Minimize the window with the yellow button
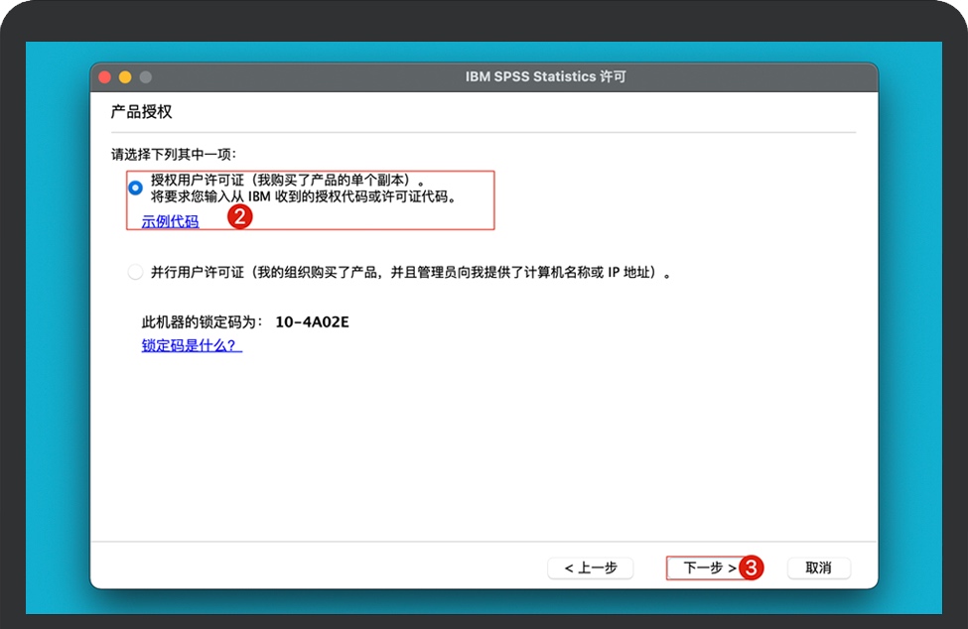The width and height of the screenshot is (968, 629). coord(125,77)
